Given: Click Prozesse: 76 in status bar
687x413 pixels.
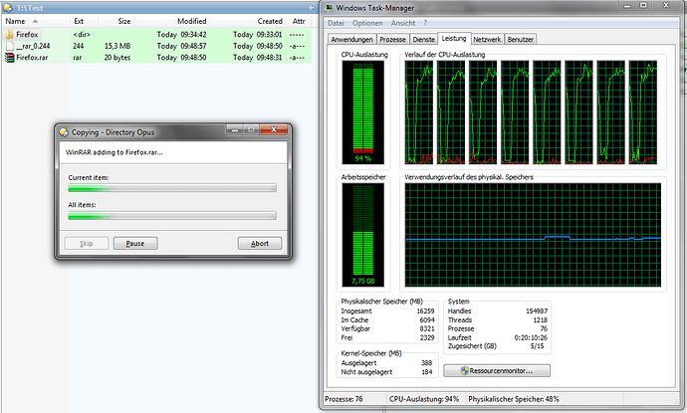Looking at the screenshot, I should pos(343,399).
